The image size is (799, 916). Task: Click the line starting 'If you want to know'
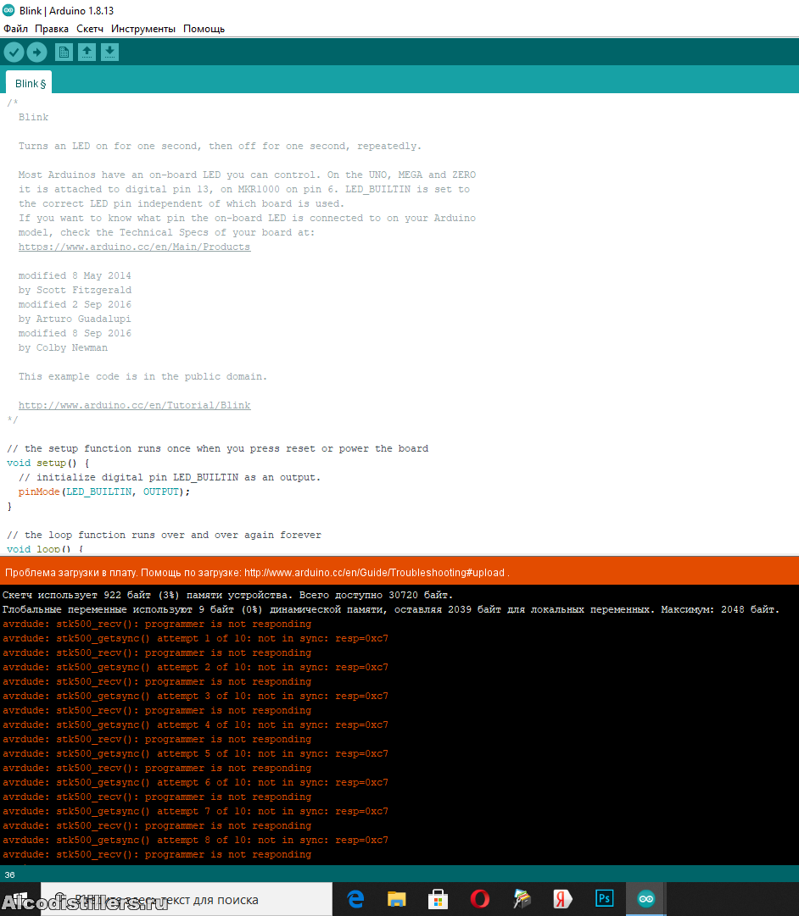(247, 218)
